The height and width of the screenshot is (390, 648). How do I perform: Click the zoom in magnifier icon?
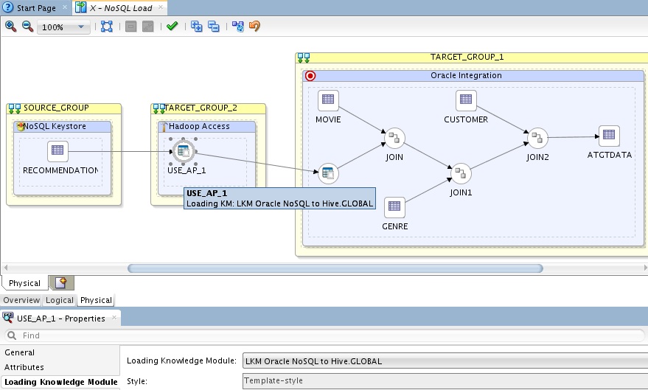click(x=10, y=27)
